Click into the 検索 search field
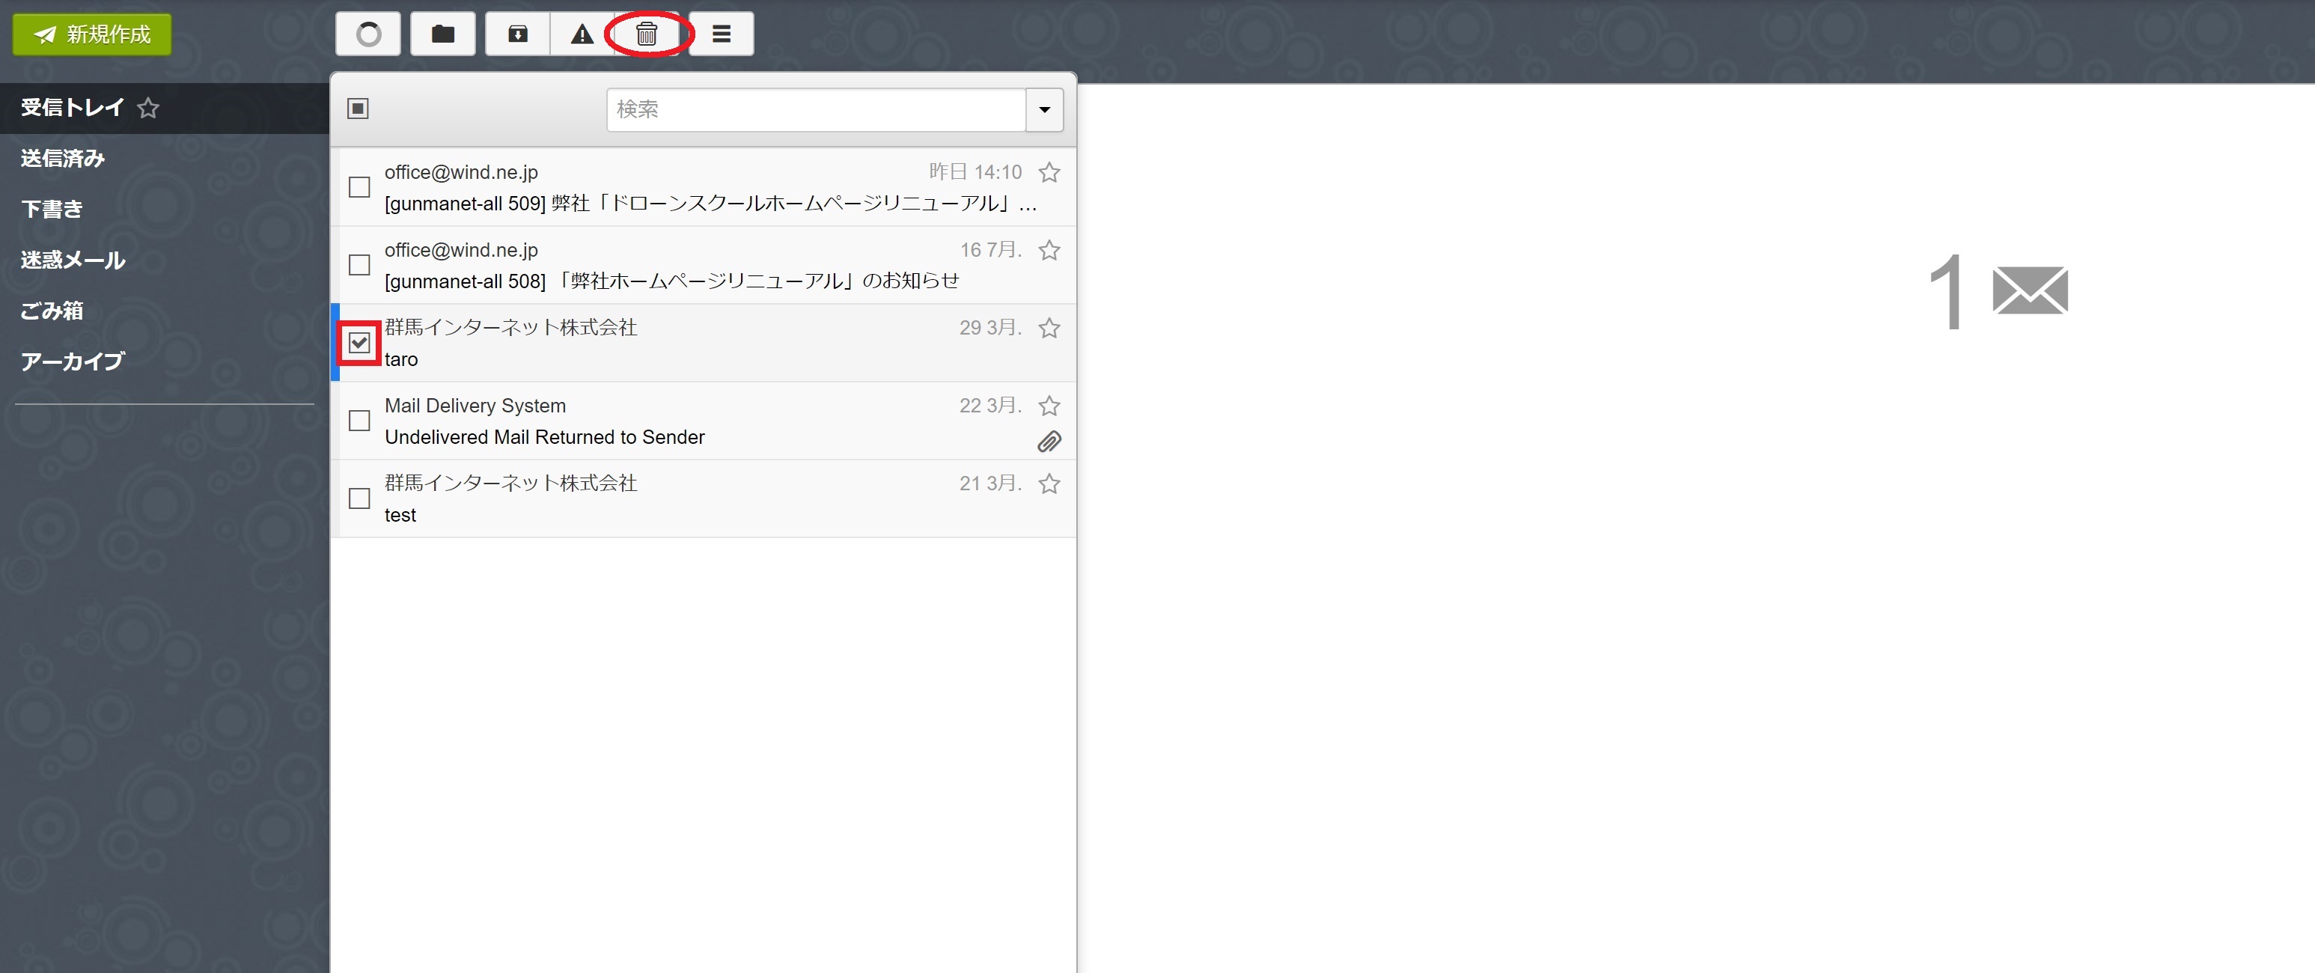The height and width of the screenshot is (973, 2315). (816, 109)
